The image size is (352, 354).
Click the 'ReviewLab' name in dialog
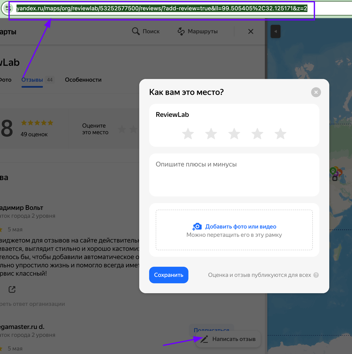tap(172, 114)
